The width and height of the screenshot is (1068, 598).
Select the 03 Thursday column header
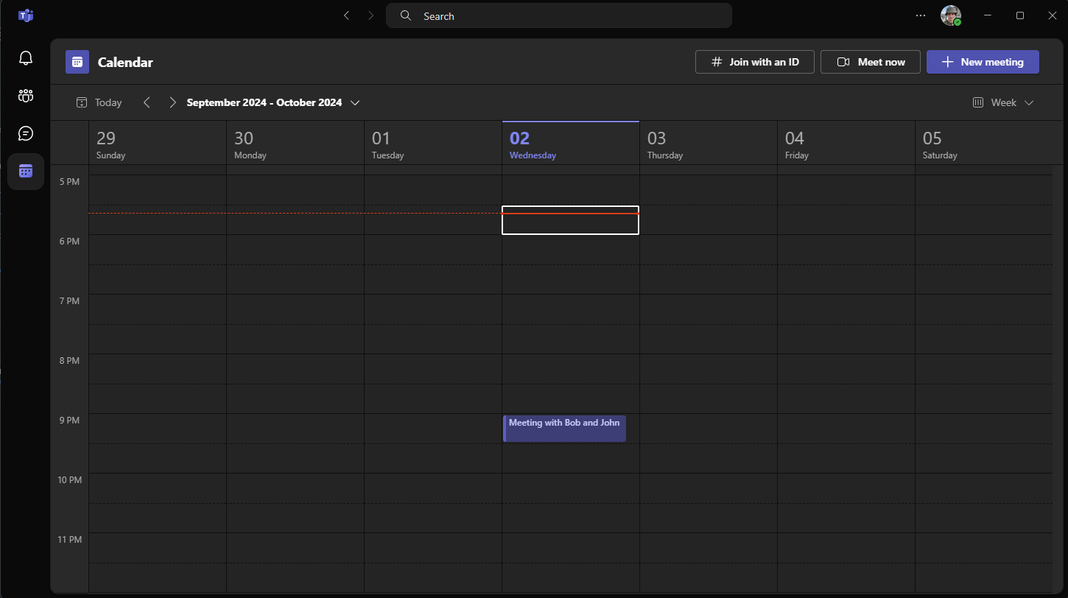[x=707, y=144]
